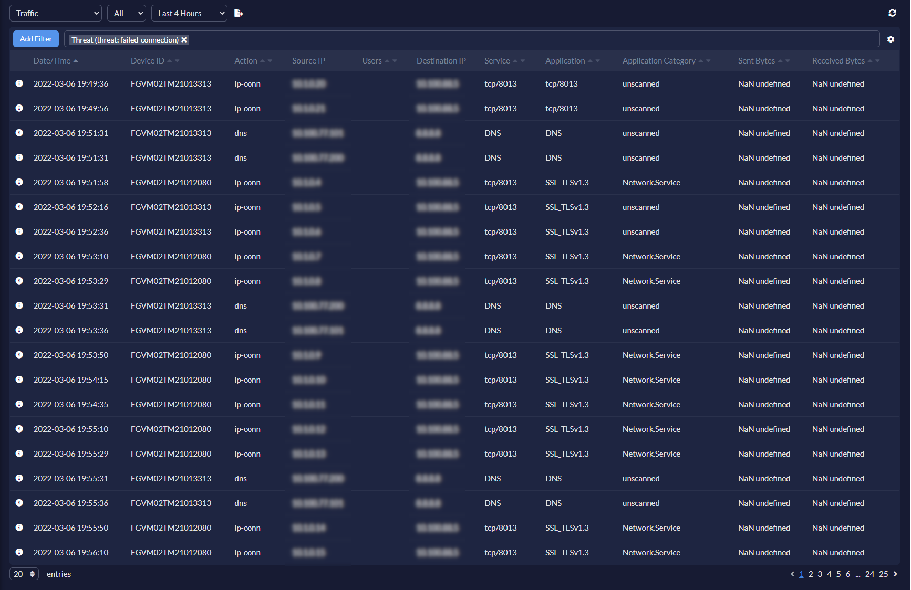View info icon on the 19:51:58 ip-conn row
911x590 pixels.
click(x=19, y=182)
